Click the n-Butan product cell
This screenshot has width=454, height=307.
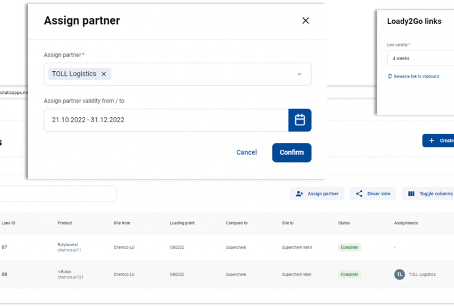64,271
